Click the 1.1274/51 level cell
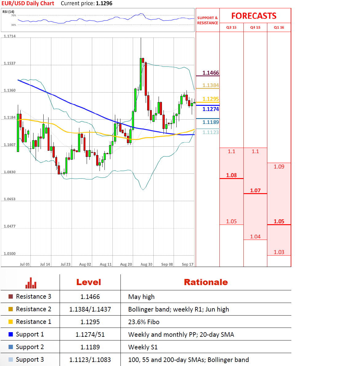 click(90, 335)
